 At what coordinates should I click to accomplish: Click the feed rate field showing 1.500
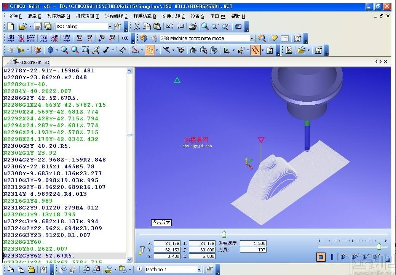[253, 243]
